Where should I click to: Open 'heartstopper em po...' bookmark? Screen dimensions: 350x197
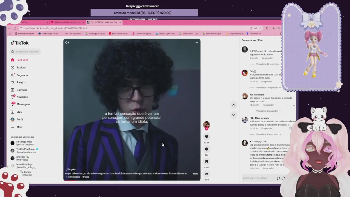[x=96, y=34]
